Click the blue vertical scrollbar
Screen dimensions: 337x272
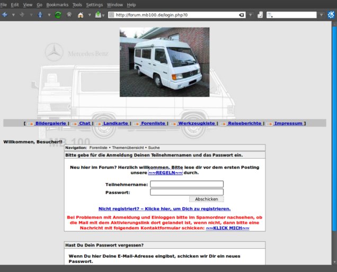pos(334,128)
